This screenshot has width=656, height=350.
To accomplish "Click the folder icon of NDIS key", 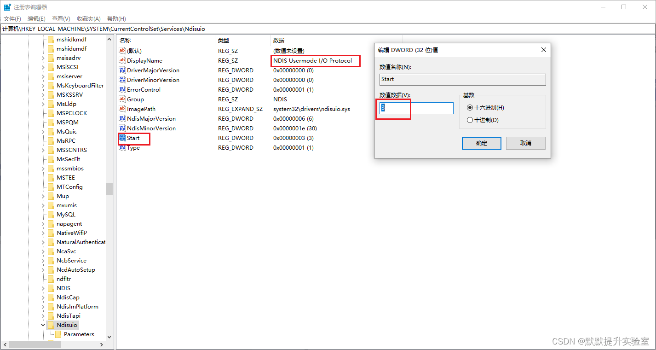I will [x=51, y=288].
